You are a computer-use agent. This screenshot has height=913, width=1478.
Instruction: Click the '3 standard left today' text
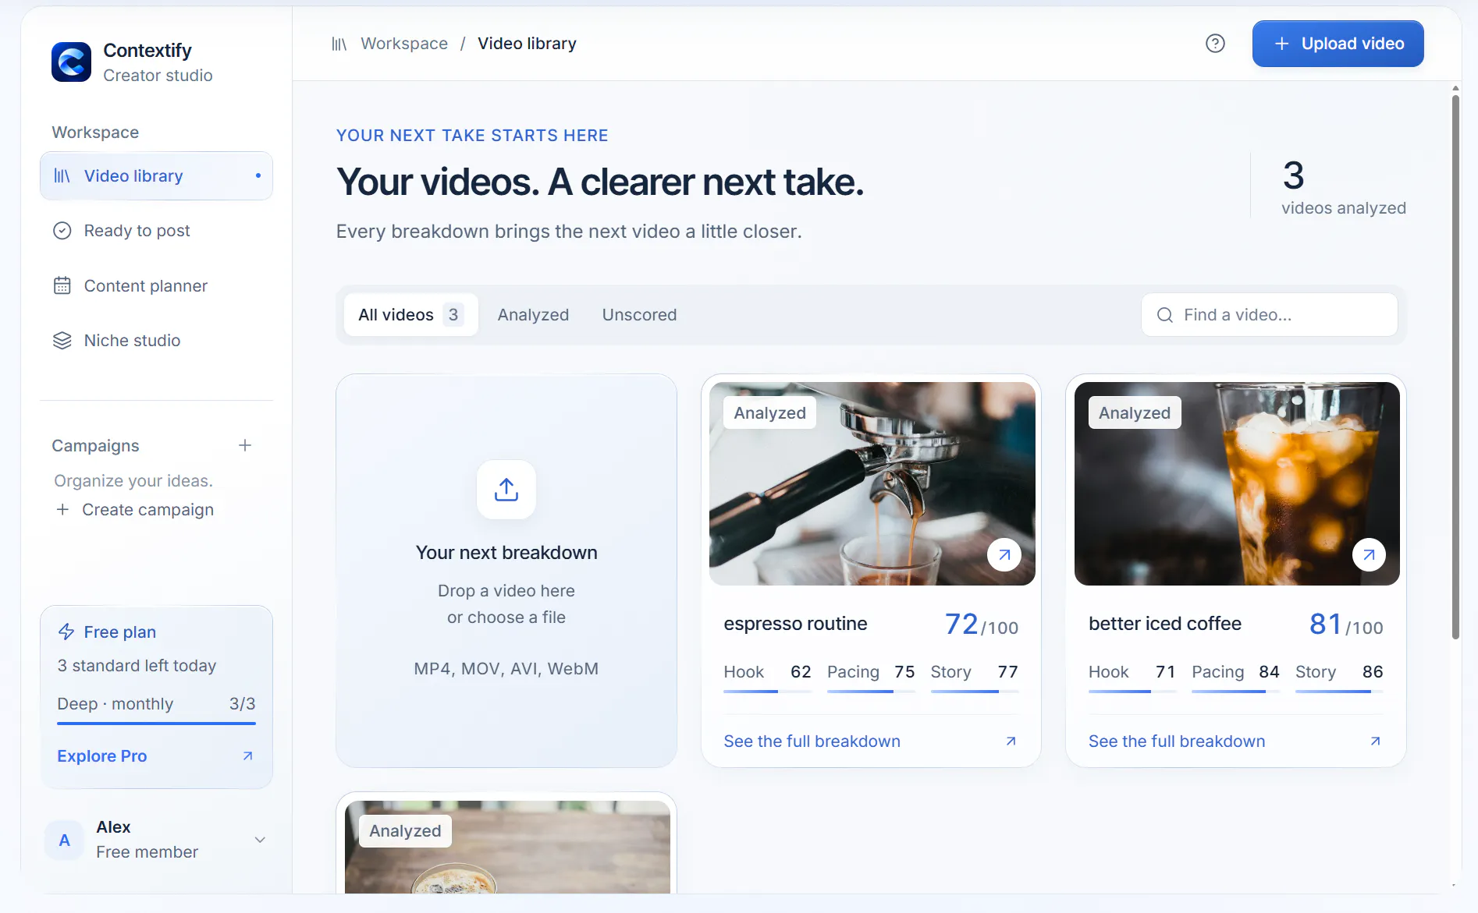137,666
